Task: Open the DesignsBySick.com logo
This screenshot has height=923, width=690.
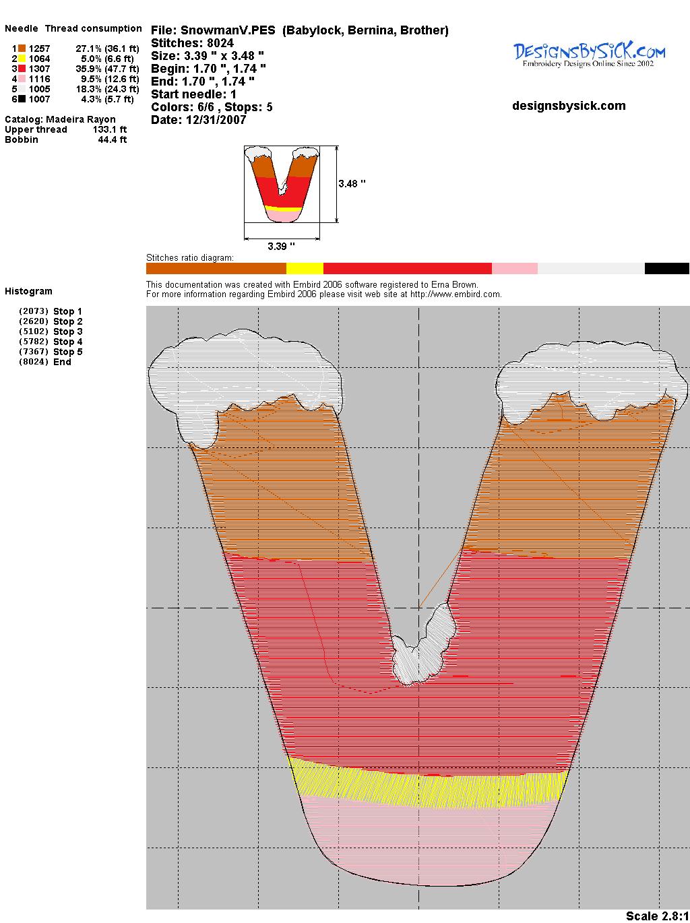Action: pyautogui.click(x=589, y=55)
